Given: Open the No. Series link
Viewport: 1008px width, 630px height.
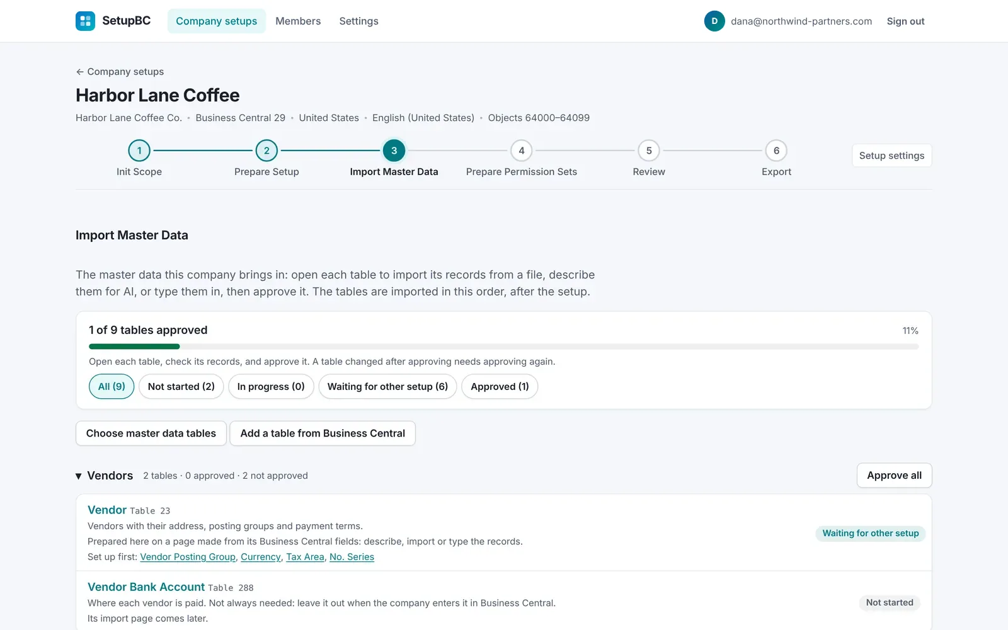Looking at the screenshot, I should [352, 557].
